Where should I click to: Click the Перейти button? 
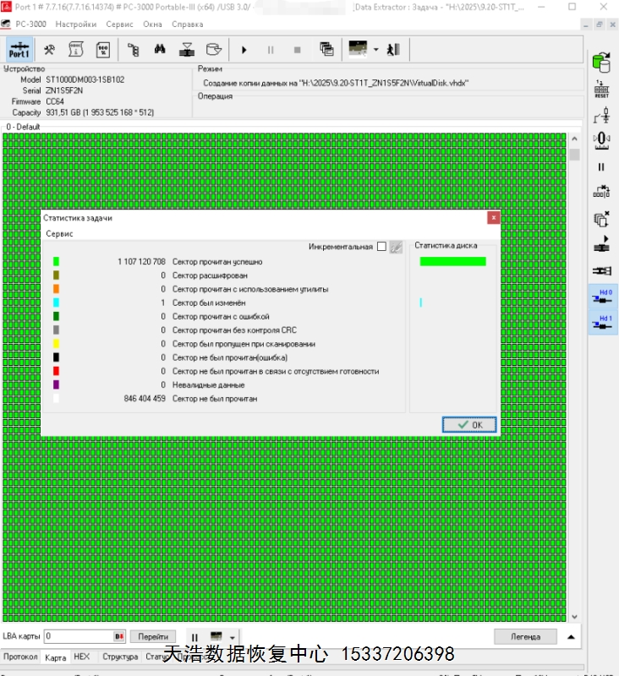point(153,636)
